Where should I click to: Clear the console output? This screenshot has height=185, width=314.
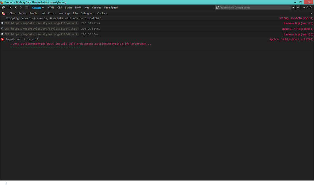pos(12,13)
